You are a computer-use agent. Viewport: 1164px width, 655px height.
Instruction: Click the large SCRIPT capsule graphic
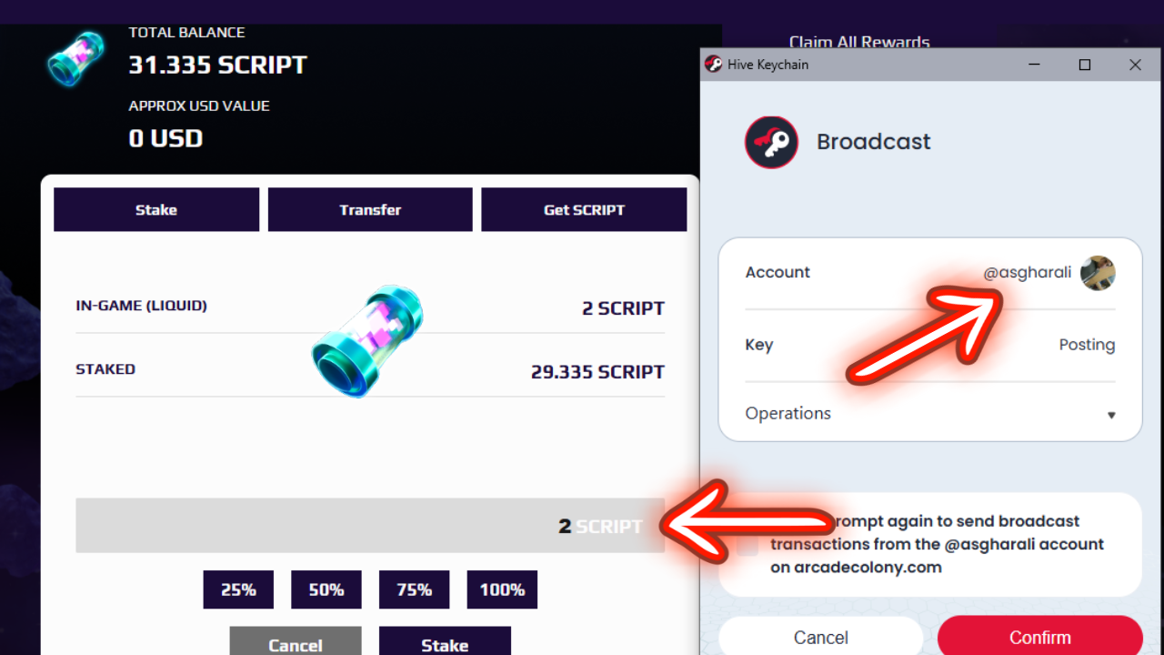[368, 341]
